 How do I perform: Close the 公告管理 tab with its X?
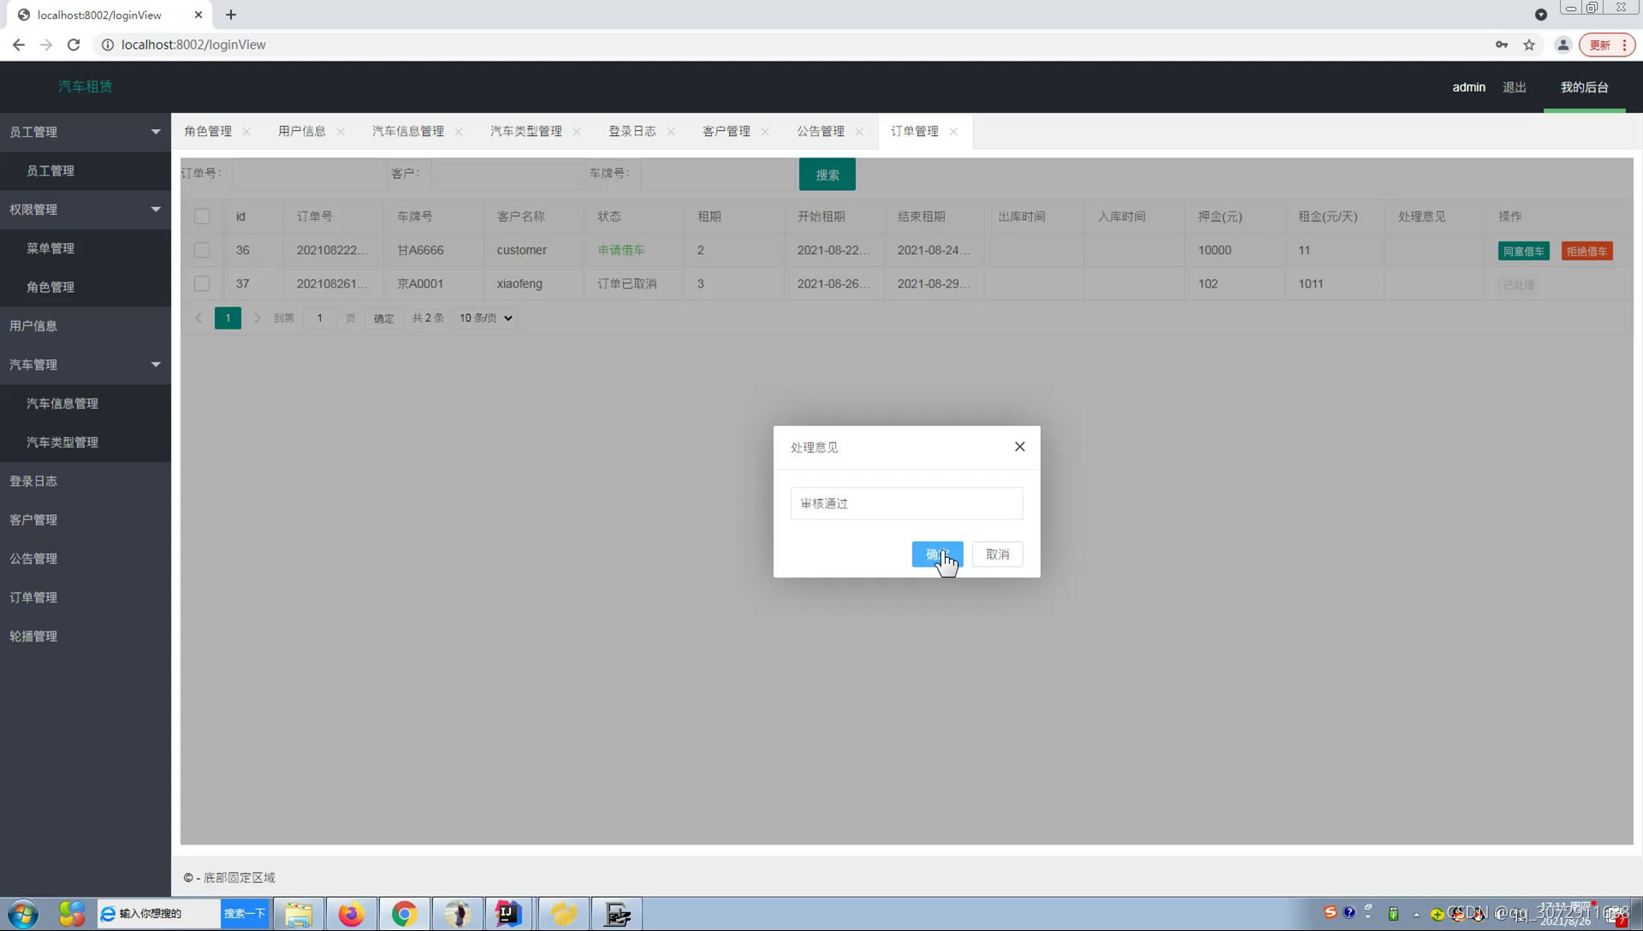(x=859, y=132)
